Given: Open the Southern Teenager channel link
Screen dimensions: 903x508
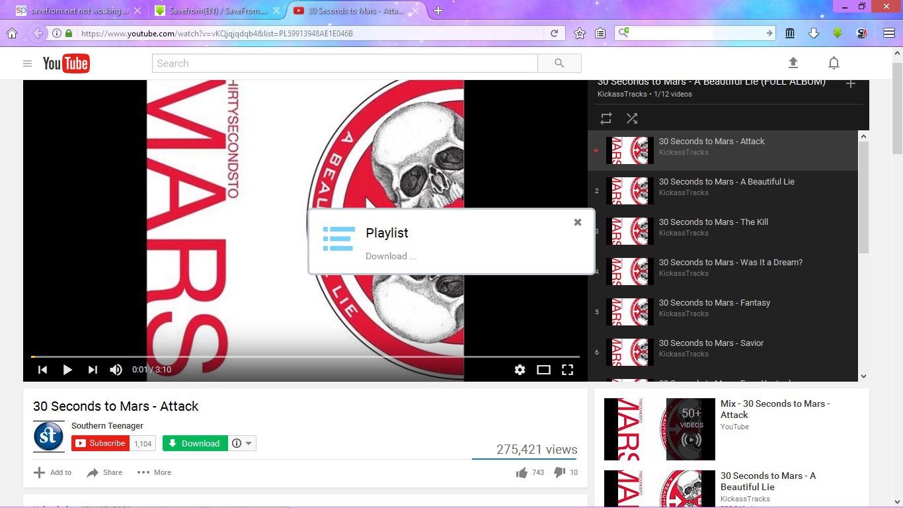Looking at the screenshot, I should [x=107, y=426].
